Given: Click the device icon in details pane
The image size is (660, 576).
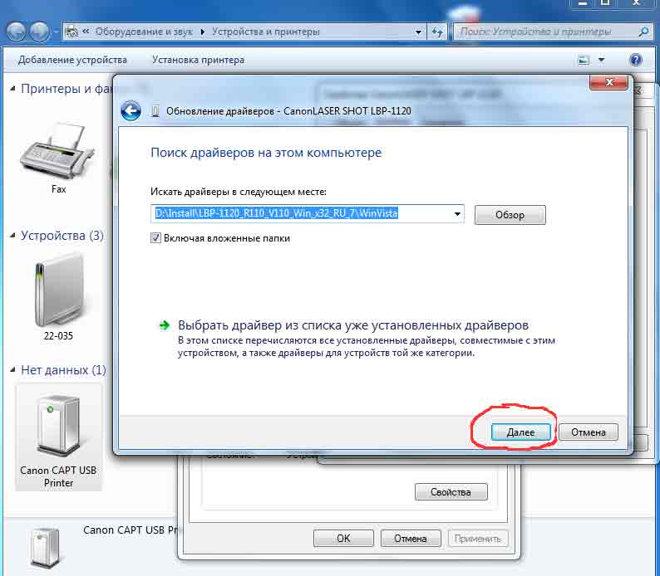Looking at the screenshot, I should (45, 549).
